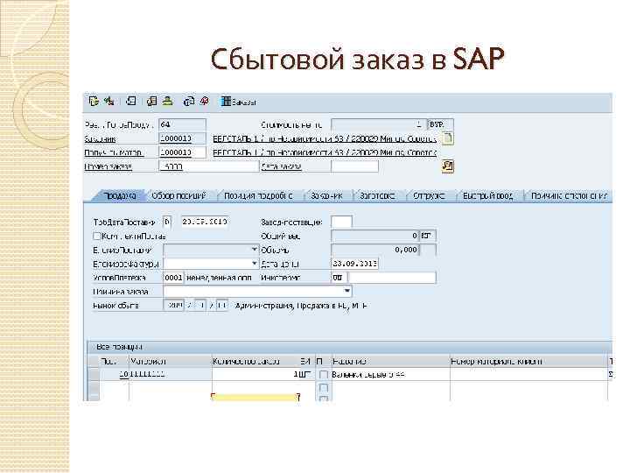The width and height of the screenshot is (630, 473).
Task: Click the requested delivery date field 20.09.2010
Action: click(205, 222)
